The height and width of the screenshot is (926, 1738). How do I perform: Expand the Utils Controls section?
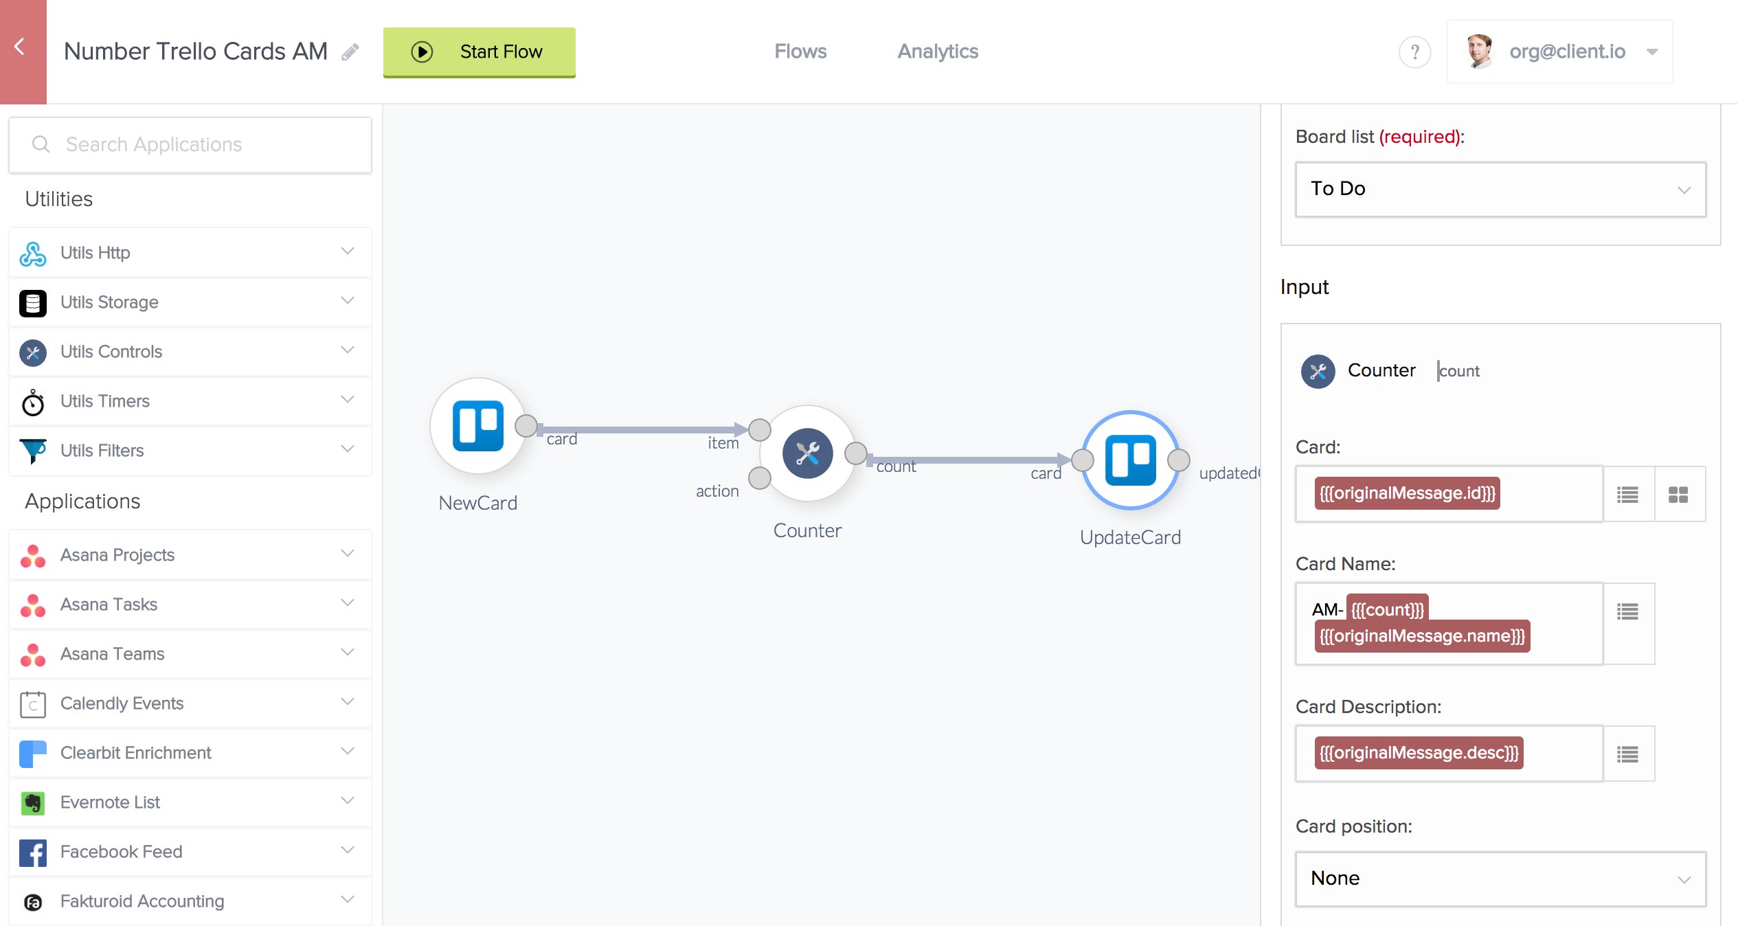pos(348,350)
